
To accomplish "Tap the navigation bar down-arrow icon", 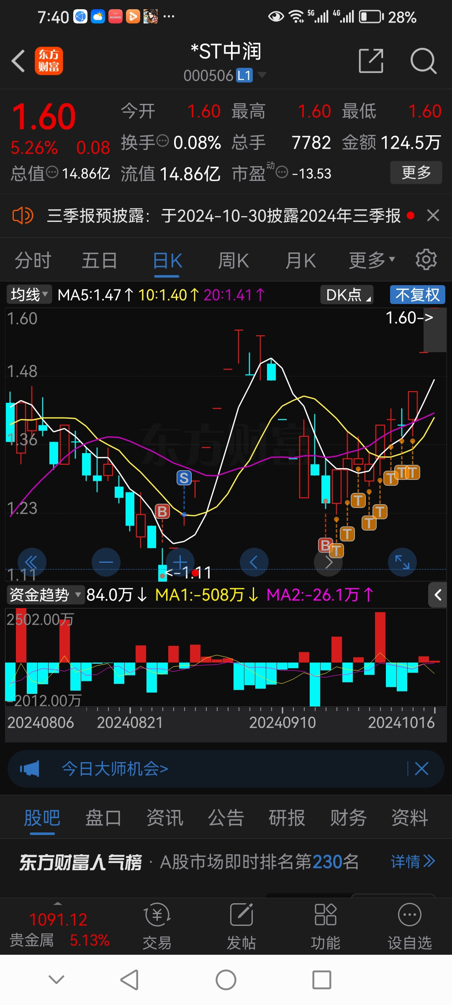I will [x=56, y=979].
